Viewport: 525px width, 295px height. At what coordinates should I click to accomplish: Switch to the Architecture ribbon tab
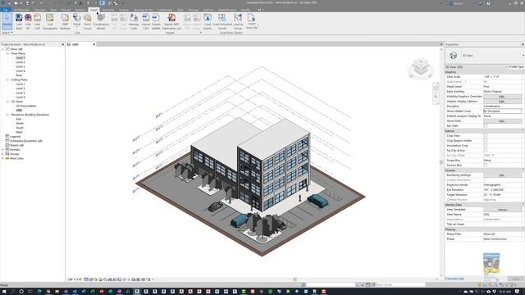pos(21,10)
